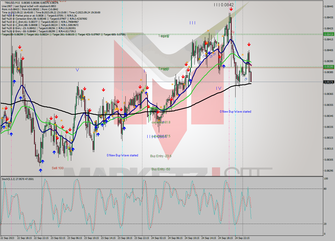Select the 'Sell %10 @ C_Entry88' line
Screen dimensions: 335x241
40,25
